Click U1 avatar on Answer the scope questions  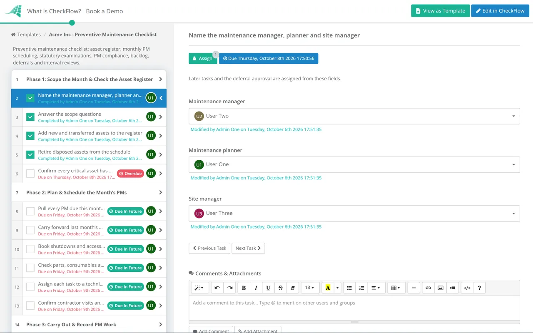151,117
